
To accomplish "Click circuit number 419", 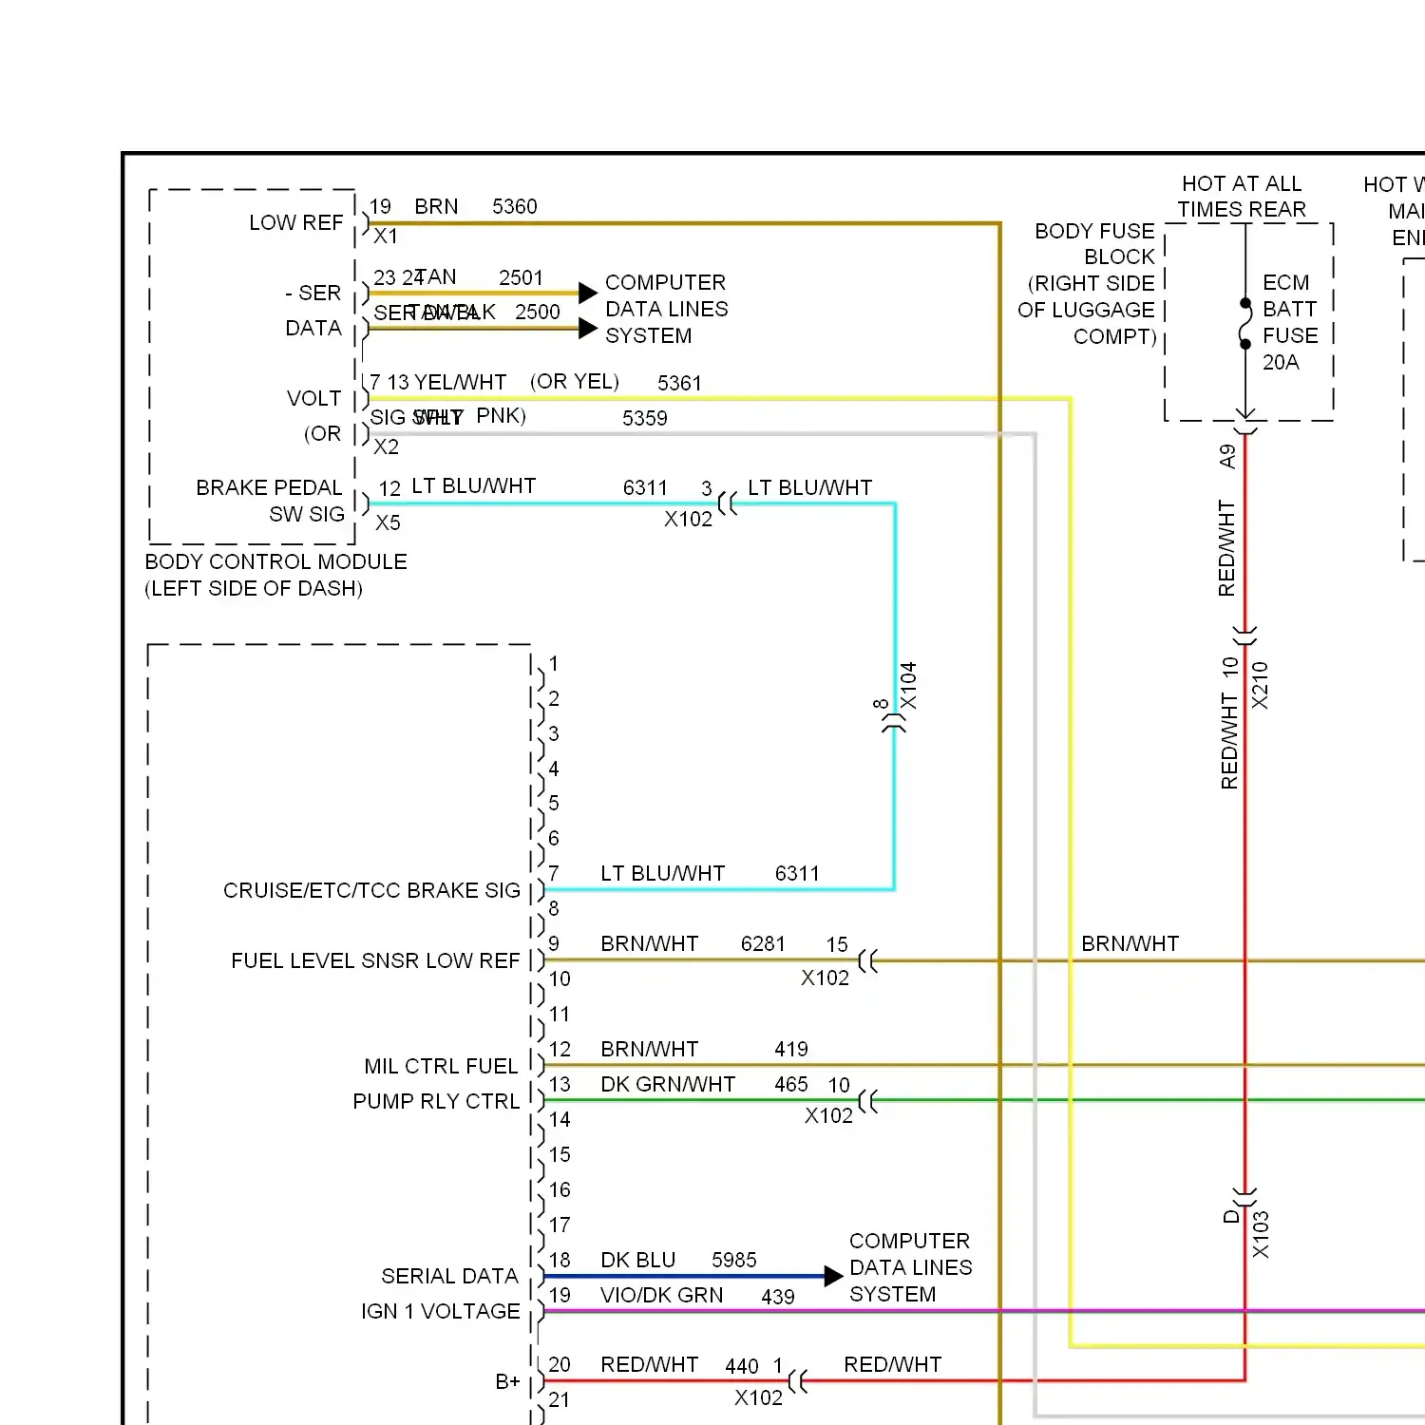I will [x=791, y=1049].
